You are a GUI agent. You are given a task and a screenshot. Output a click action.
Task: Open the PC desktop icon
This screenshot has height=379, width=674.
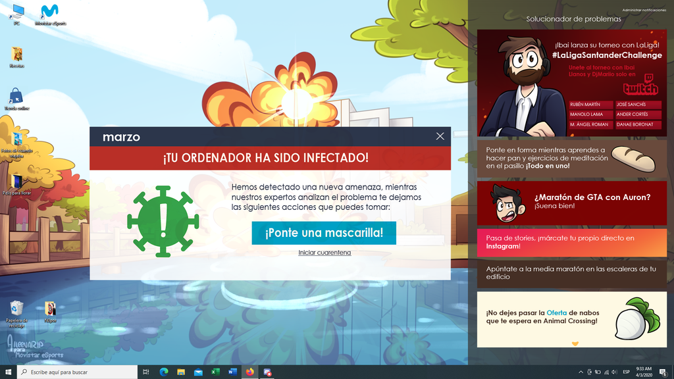[x=16, y=14]
